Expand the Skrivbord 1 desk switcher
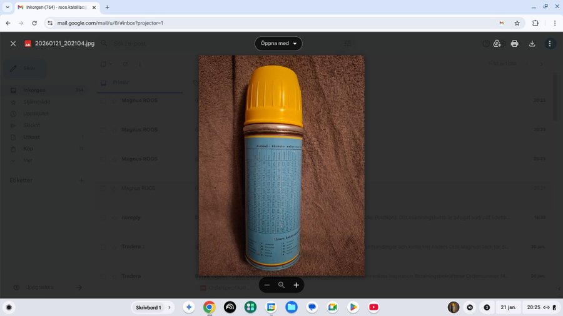The image size is (563, 316). pyautogui.click(x=154, y=307)
